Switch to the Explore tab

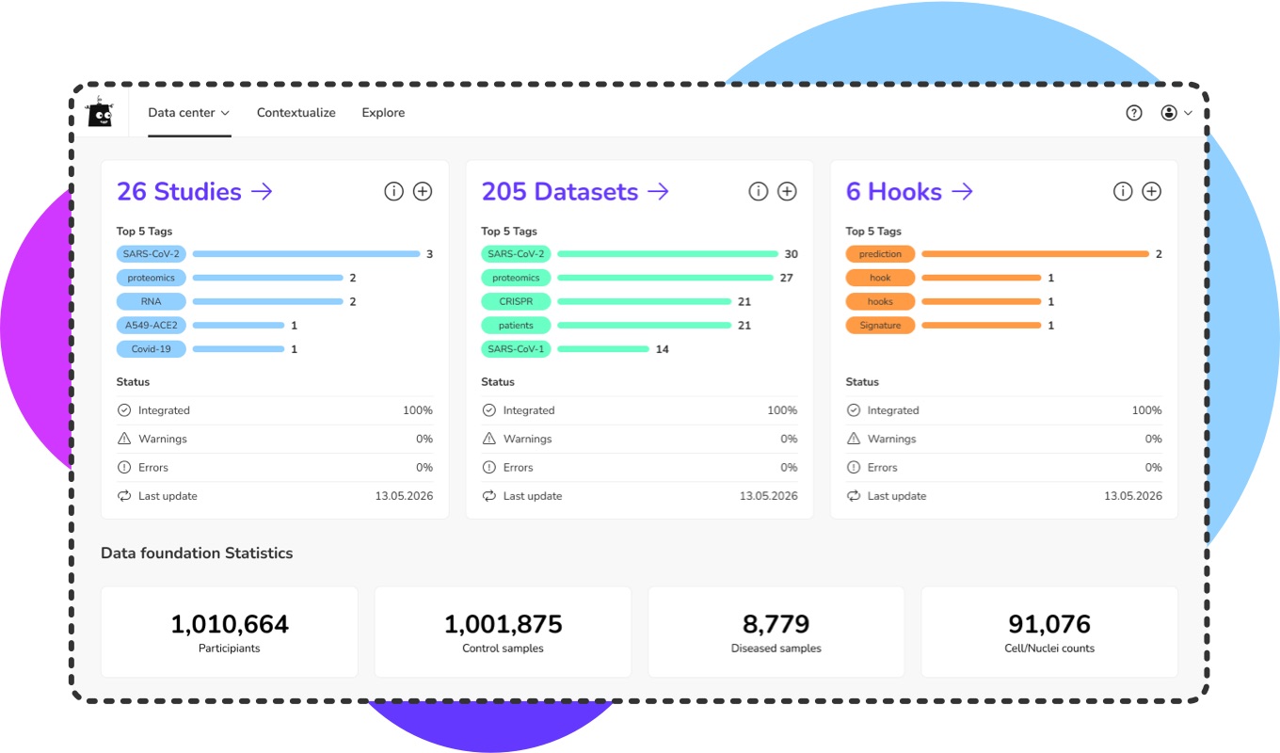tap(383, 113)
